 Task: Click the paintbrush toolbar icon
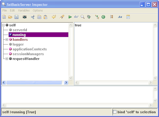pos(62,17)
